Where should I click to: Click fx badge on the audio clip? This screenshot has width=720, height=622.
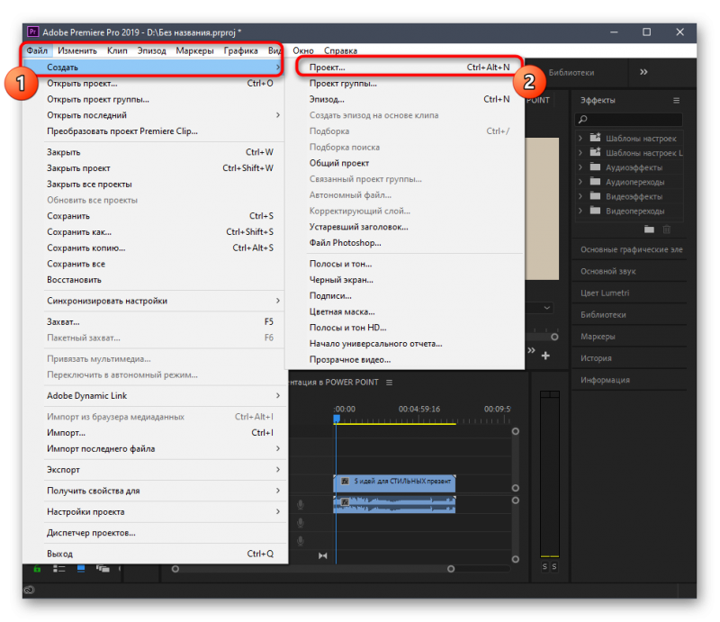tap(345, 502)
